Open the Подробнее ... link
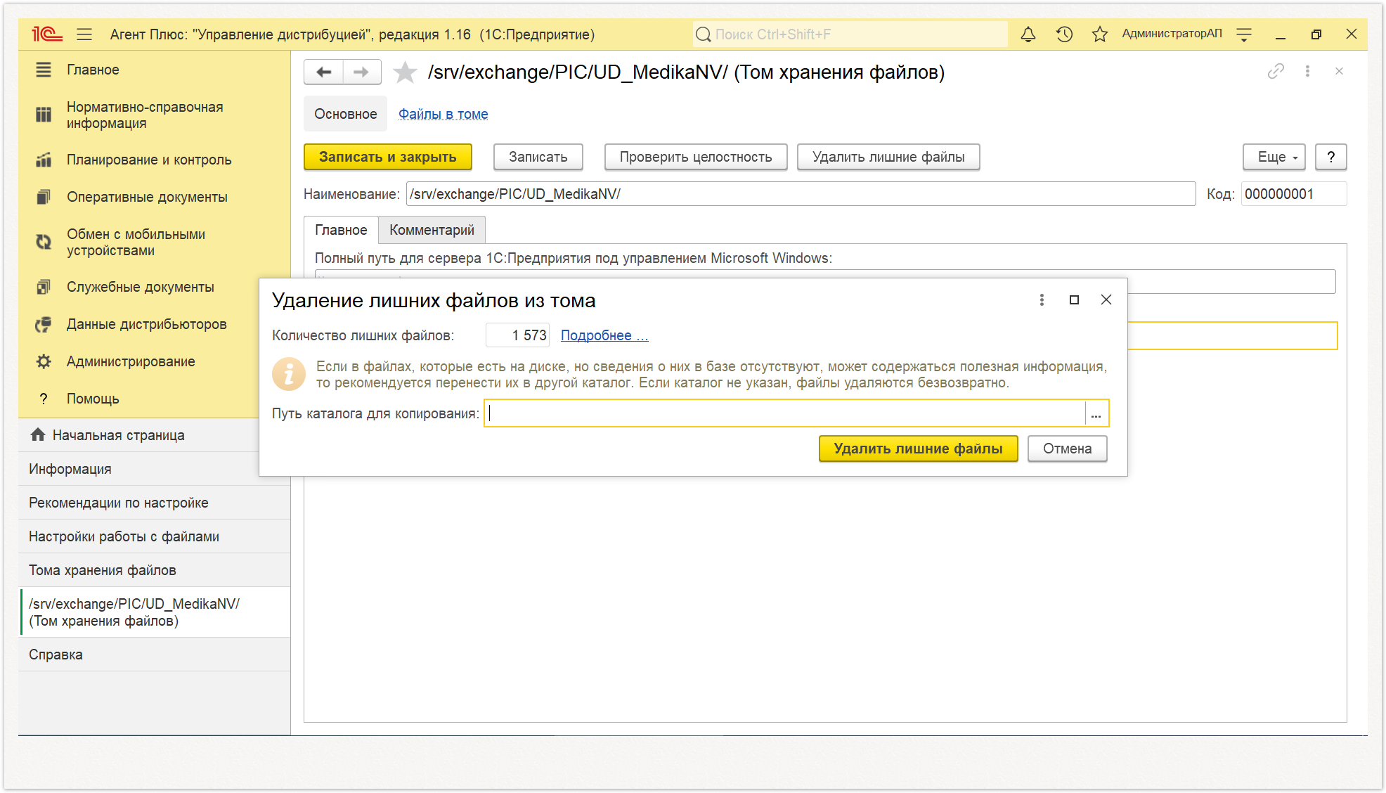Image resolution: width=1386 pixels, height=793 pixels. (604, 335)
